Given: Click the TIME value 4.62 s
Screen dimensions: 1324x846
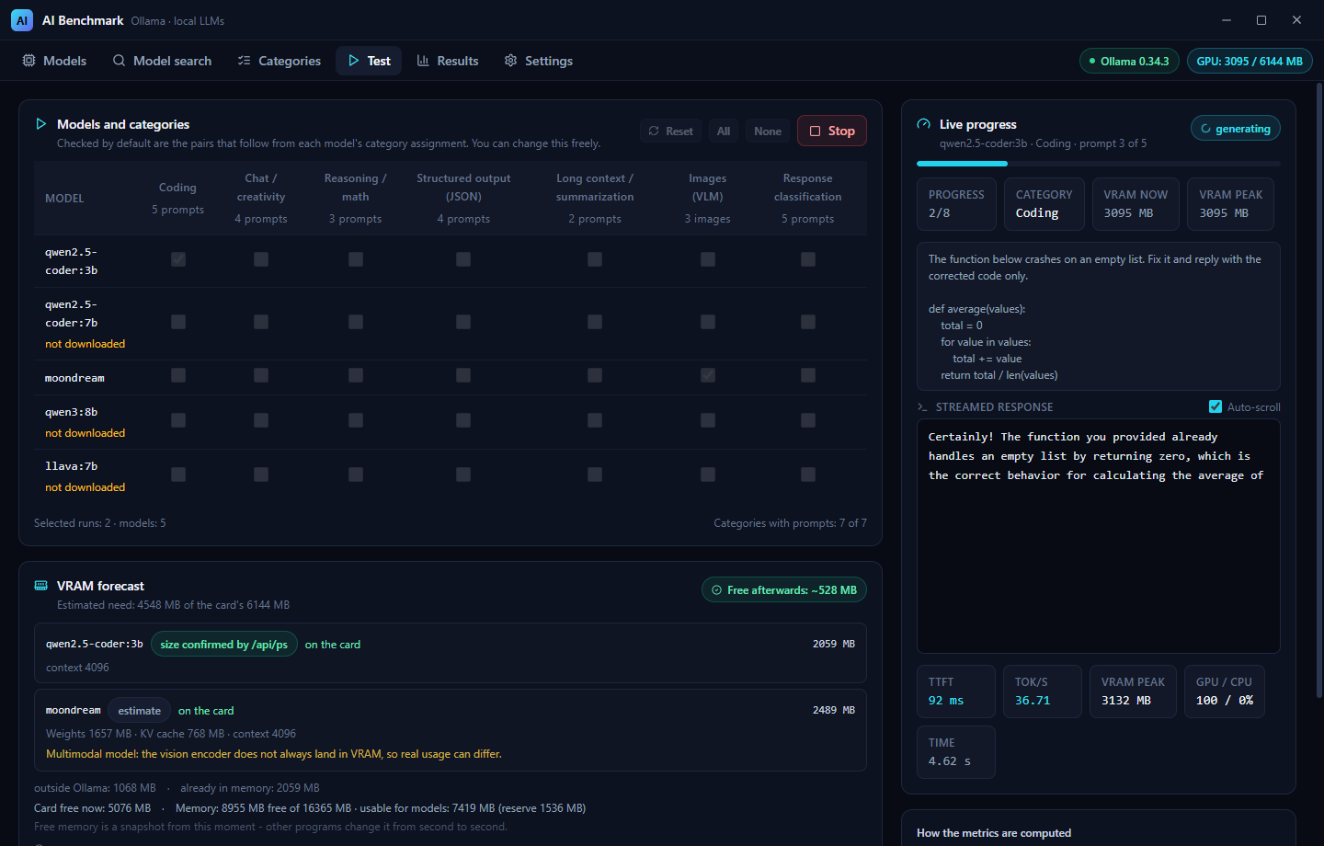Looking at the screenshot, I should (950, 761).
